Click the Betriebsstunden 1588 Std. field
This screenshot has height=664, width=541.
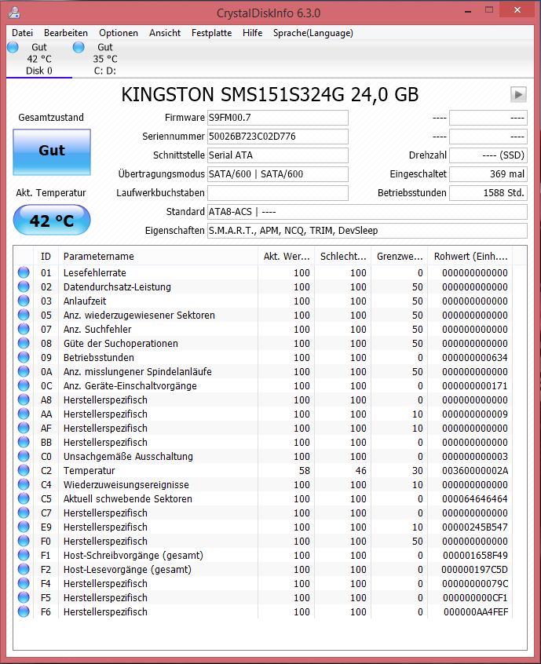tap(488, 192)
